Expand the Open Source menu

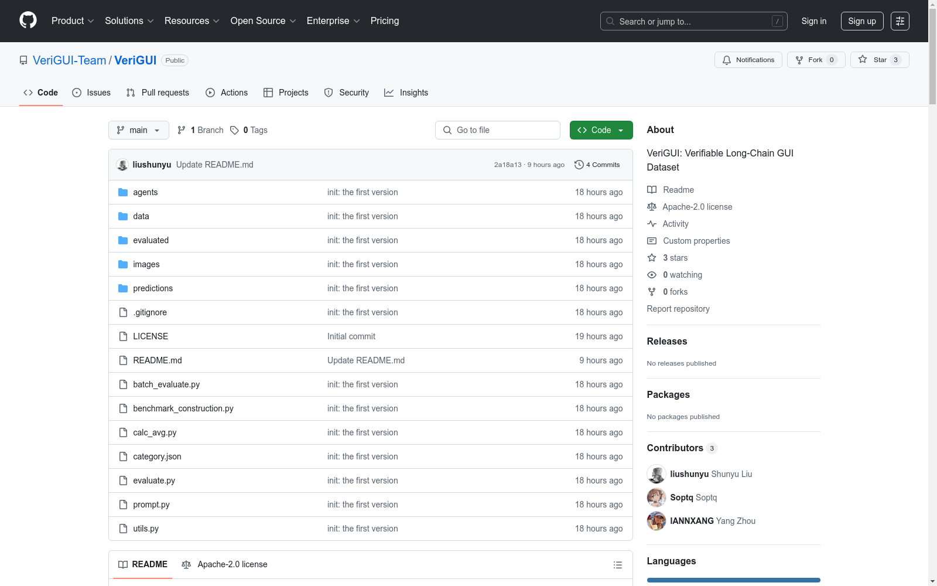coord(264,21)
